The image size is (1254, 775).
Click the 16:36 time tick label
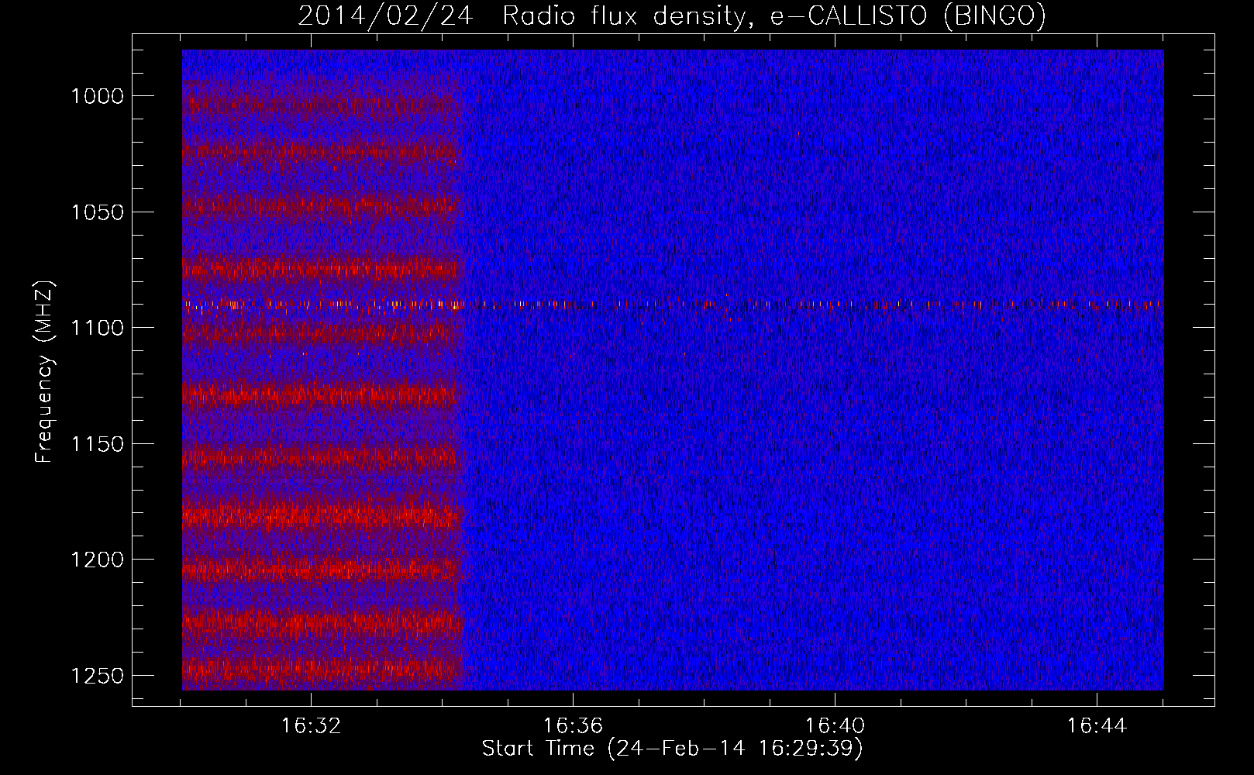pos(573,726)
